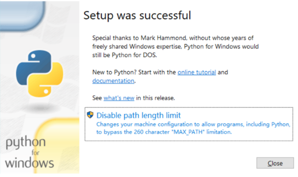Click the Python logo in sidebar
298x177 pixels.
pyautogui.click(x=39, y=73)
